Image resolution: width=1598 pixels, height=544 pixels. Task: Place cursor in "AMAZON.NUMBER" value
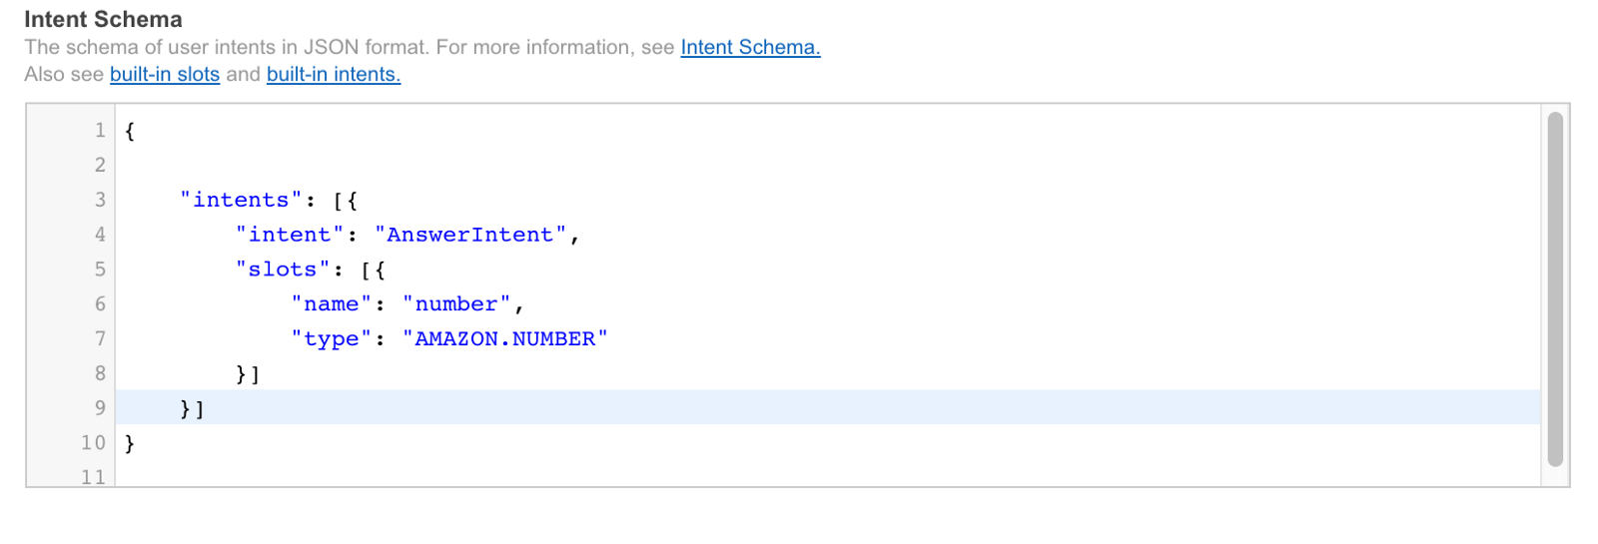coord(504,339)
